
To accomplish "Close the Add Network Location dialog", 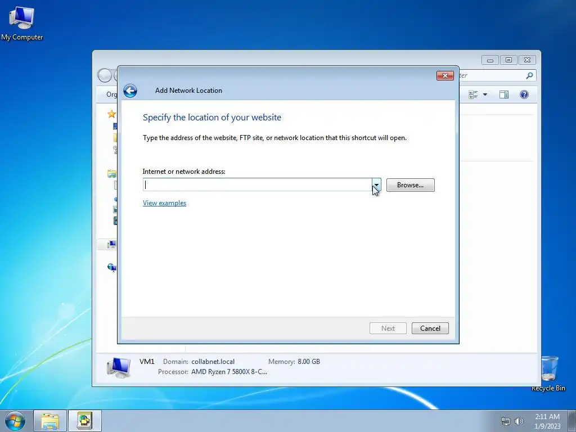I will click(x=445, y=75).
